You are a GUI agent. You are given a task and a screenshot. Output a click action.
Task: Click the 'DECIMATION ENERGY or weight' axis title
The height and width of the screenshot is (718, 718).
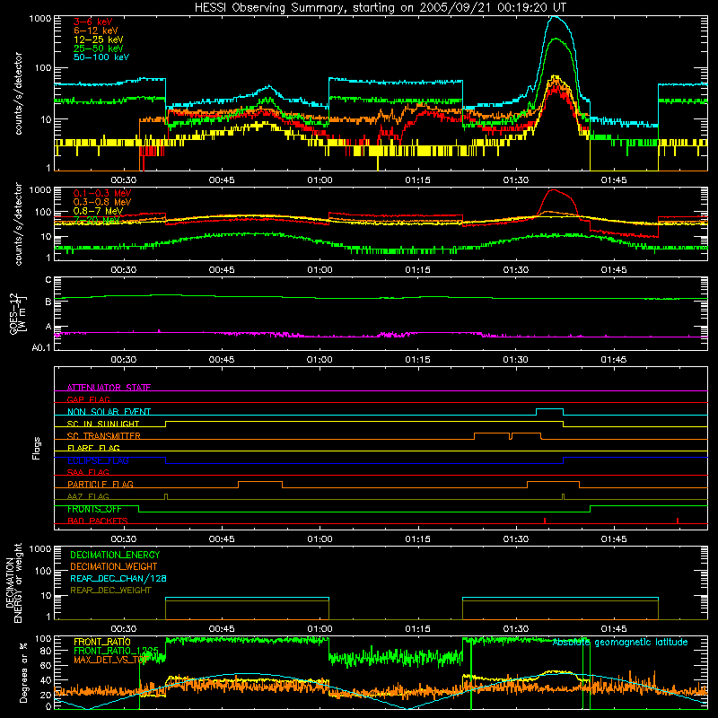[x=14, y=582]
